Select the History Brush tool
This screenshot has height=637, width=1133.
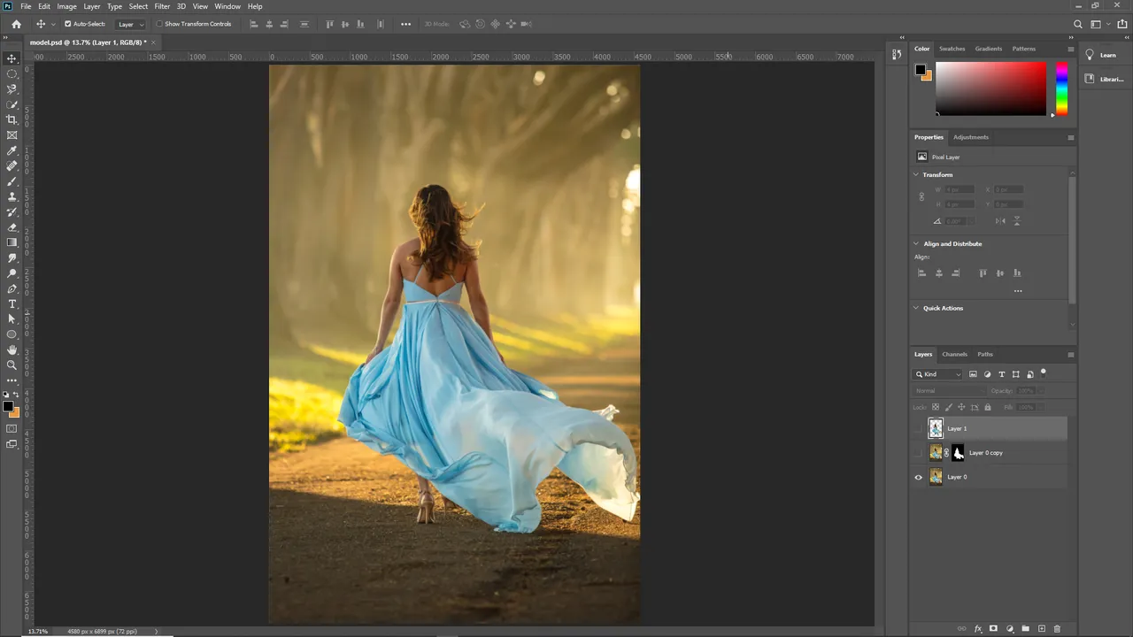pos(12,211)
